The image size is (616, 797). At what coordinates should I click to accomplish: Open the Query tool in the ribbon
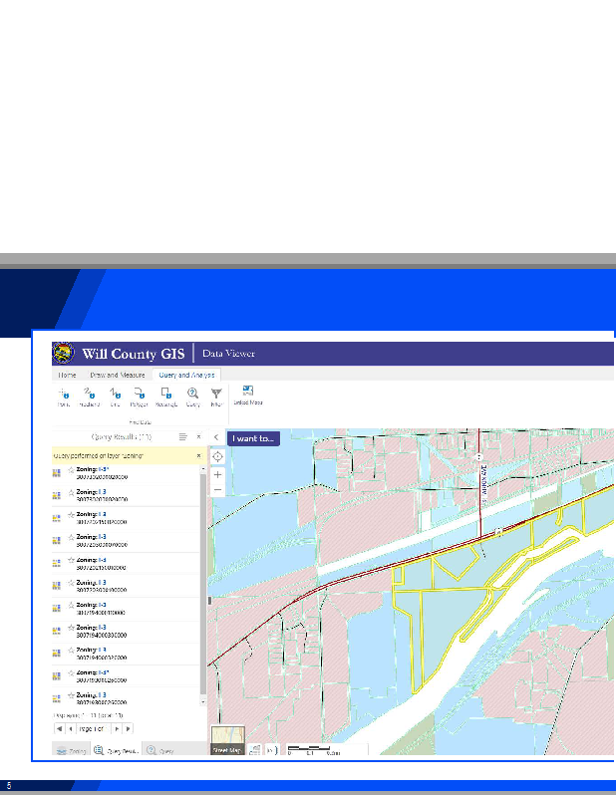[x=193, y=395]
